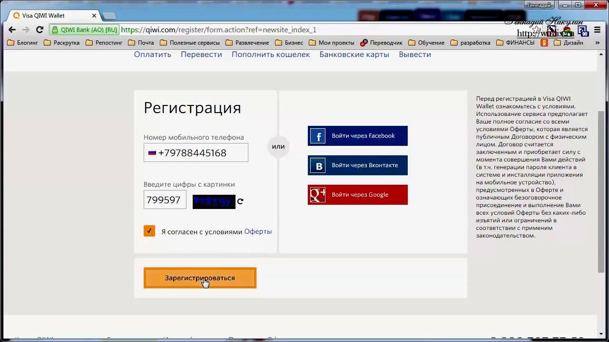Open the Банковские карты section
This screenshot has height=342, width=609.
tap(354, 54)
